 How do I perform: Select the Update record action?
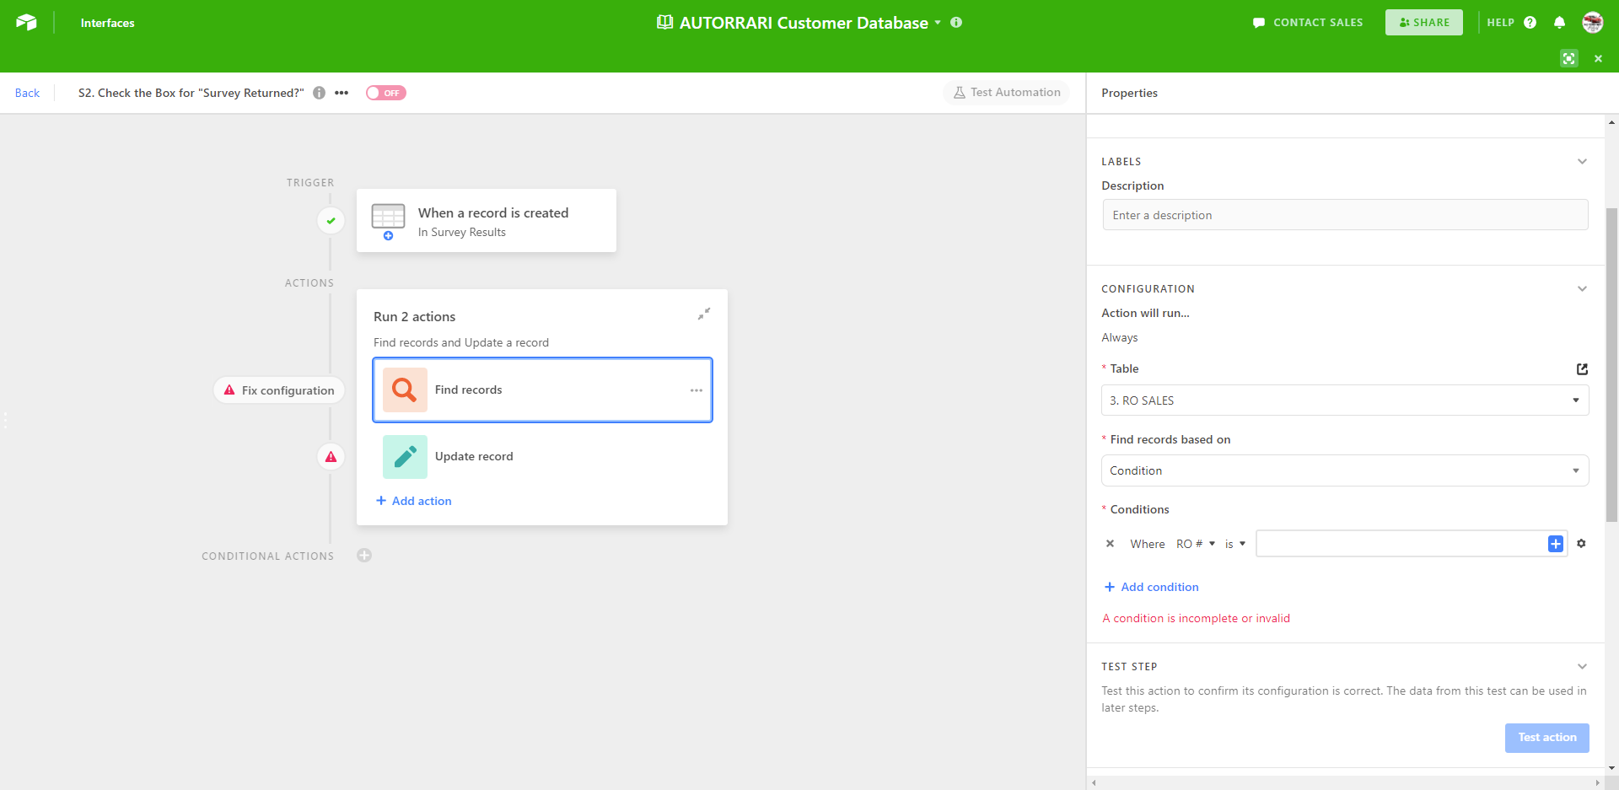pyautogui.click(x=543, y=456)
